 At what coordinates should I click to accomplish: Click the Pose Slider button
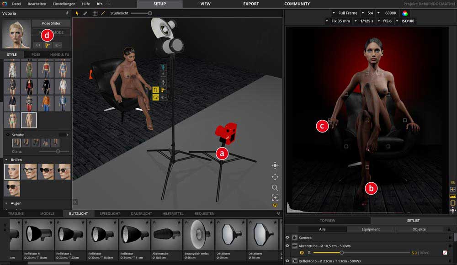51,23
